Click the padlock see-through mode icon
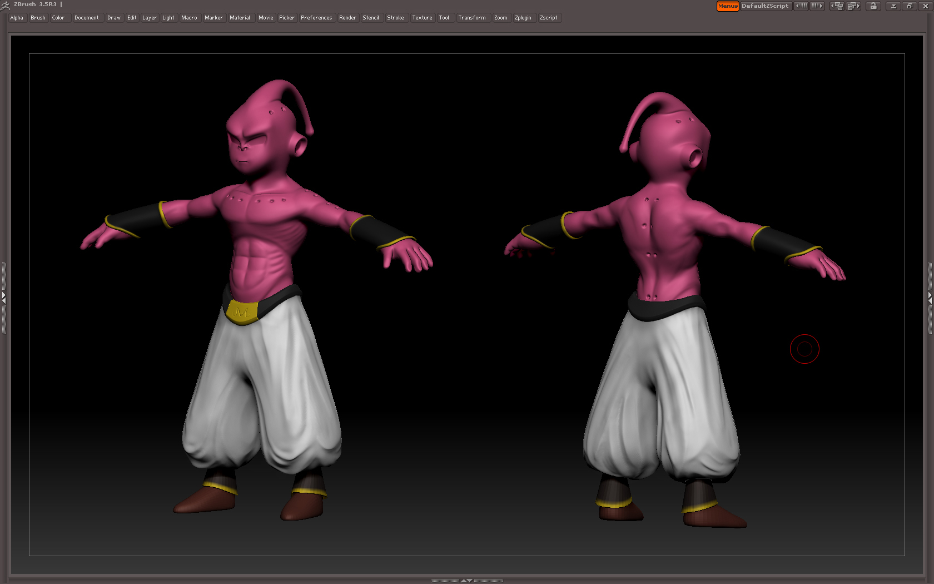Image resolution: width=934 pixels, height=584 pixels. pos(873,6)
